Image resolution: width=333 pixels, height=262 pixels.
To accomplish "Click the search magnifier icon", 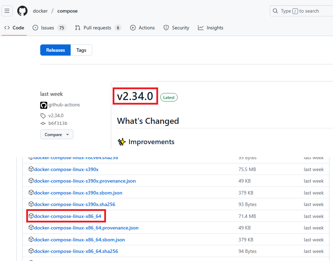I will pyautogui.click(x=275, y=11).
